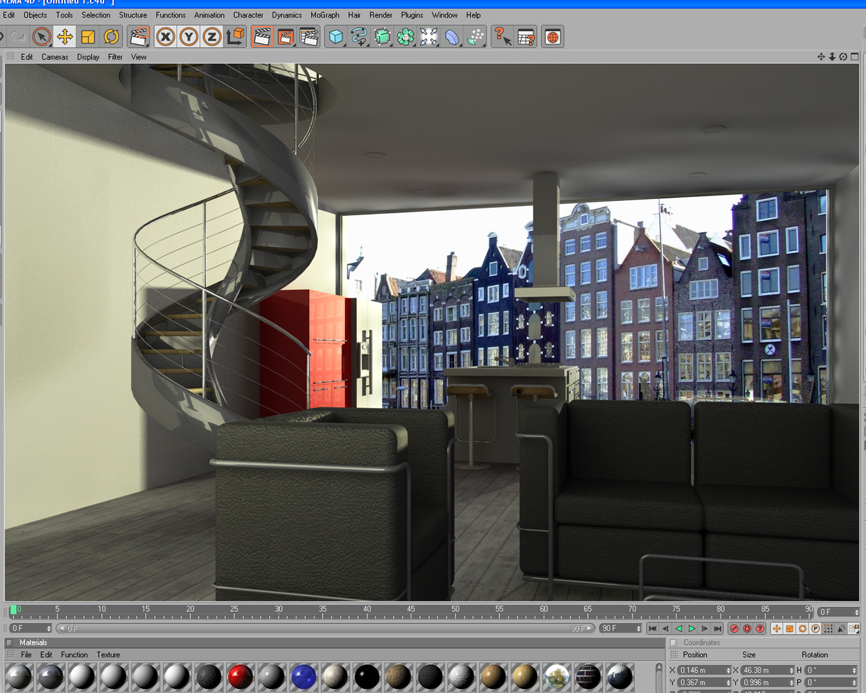Click the four-arrows scene objects icon
866x693 pixels.
[x=429, y=37]
